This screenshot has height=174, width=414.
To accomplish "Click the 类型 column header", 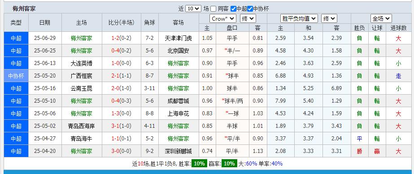I will 16,23.
